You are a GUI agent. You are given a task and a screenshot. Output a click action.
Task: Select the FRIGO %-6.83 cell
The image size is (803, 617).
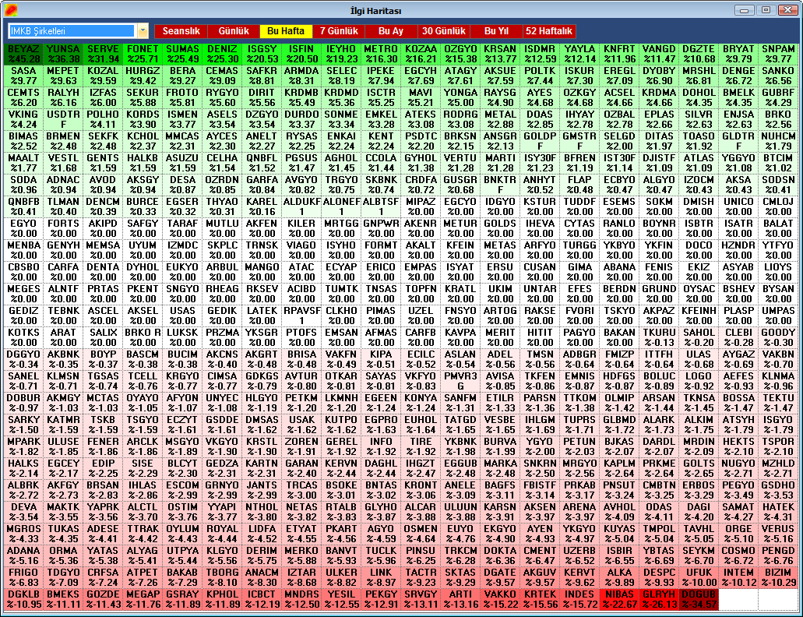[23, 577]
